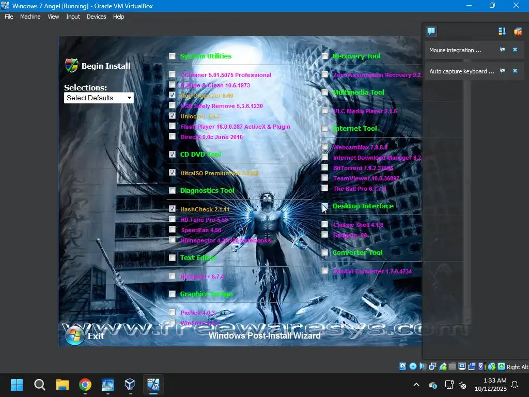Viewport: 529px width, 397px height.
Task: Click the Auto capture keyboard notification text
Action: [x=461, y=71]
